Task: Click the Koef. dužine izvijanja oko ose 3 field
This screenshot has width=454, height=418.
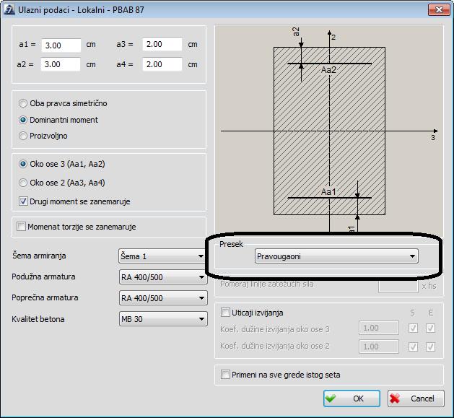Action: pos(379,328)
